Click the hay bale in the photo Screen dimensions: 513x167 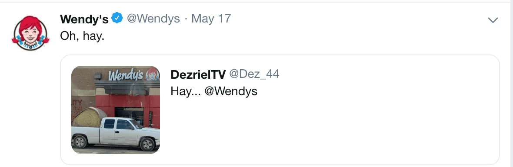click(89, 117)
